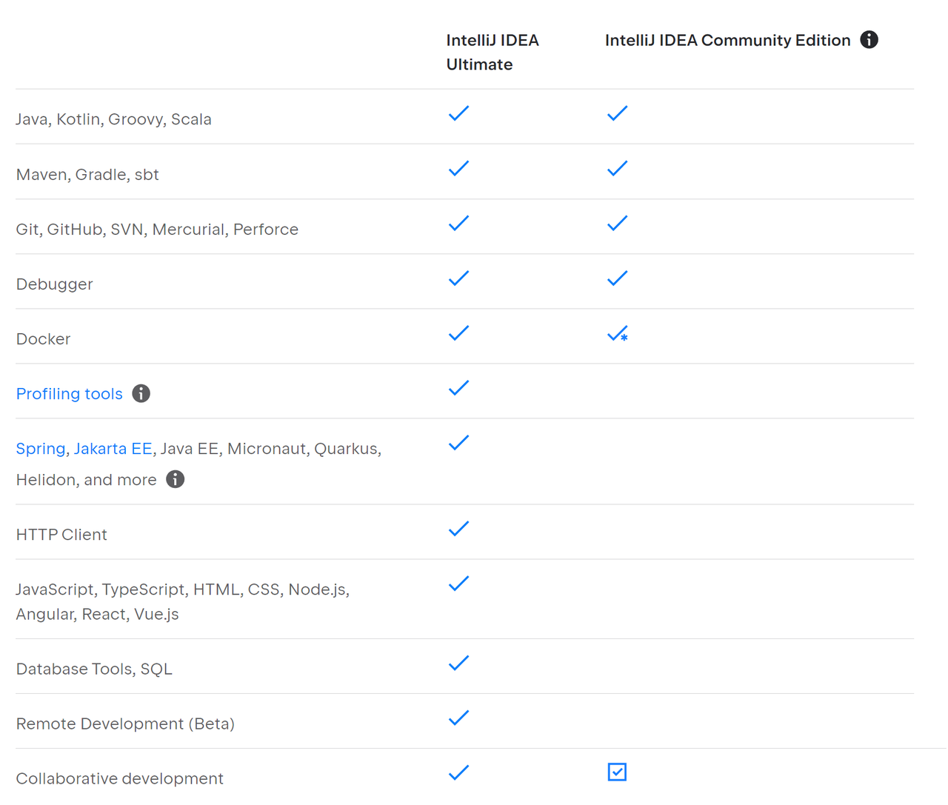Open the Profiling tools link
Screen dimensions: 948x805
click(x=70, y=394)
